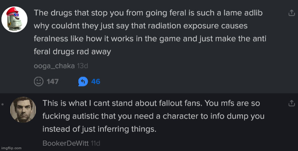Click the line starting 'The drugs that stop'
Screen dimensions: 298x151
point(148,13)
